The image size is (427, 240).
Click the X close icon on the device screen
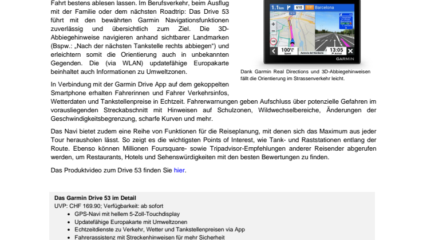[350, 51]
